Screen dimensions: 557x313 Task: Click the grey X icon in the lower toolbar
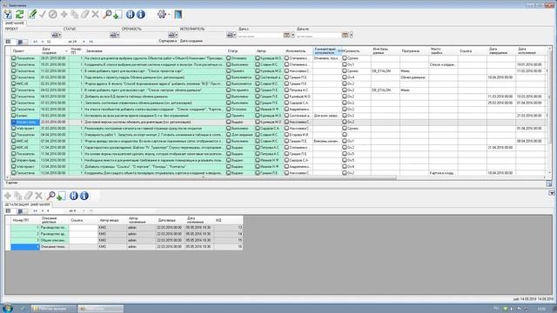click(x=38, y=196)
